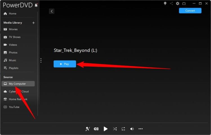Screen dimensions: 211x135
Task: Select Movies in Media Library
Action: point(13,29)
